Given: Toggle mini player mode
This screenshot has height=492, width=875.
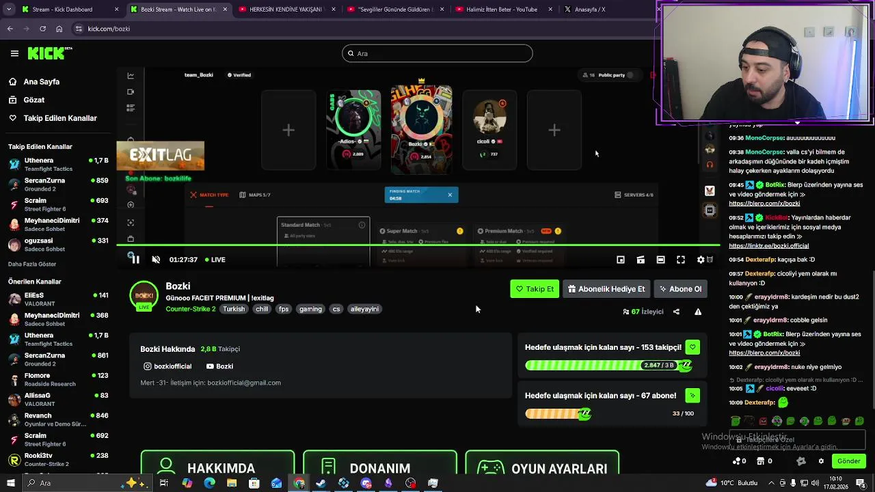Looking at the screenshot, I should [x=621, y=260].
